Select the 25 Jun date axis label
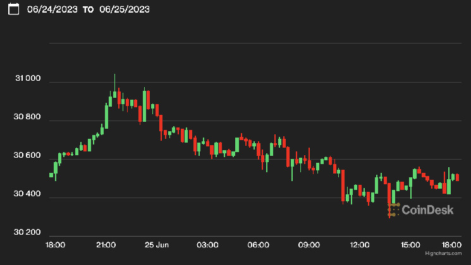The image size is (471, 265). point(156,244)
